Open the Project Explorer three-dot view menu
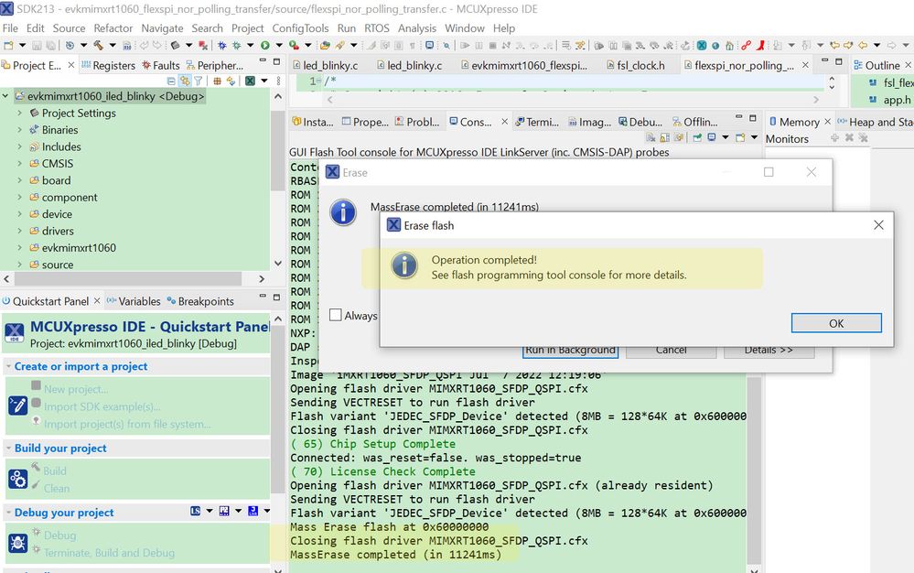 click(279, 81)
